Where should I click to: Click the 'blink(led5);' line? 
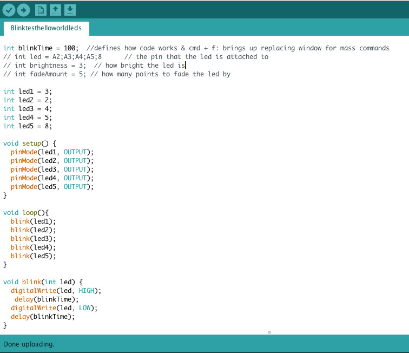point(33,256)
